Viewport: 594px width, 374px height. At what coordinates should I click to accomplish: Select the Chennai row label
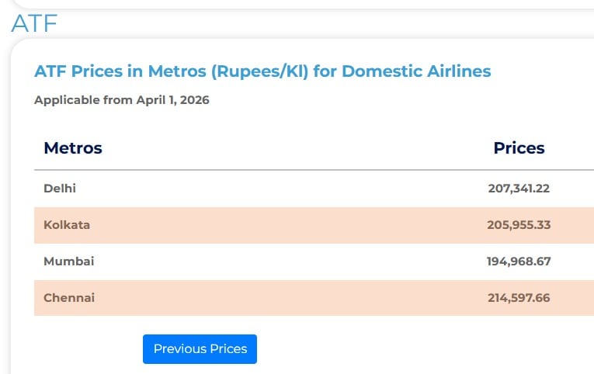tap(69, 297)
